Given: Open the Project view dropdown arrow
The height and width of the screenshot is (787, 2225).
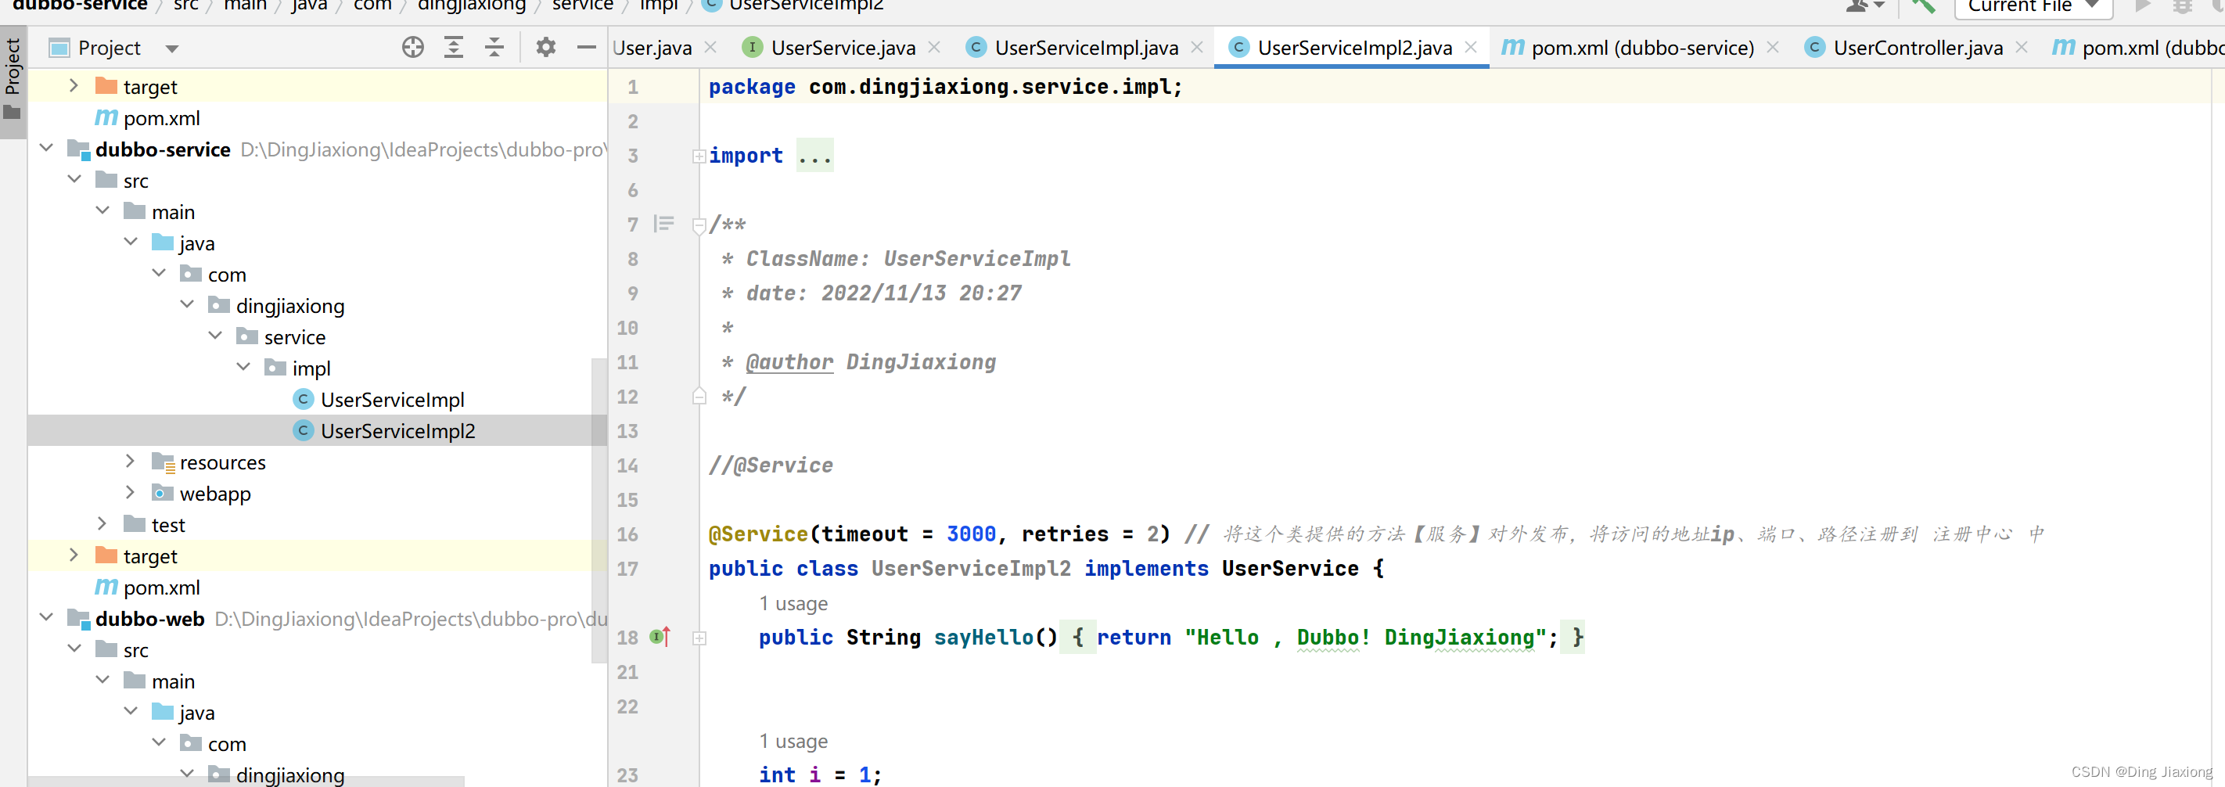Looking at the screenshot, I should (172, 49).
